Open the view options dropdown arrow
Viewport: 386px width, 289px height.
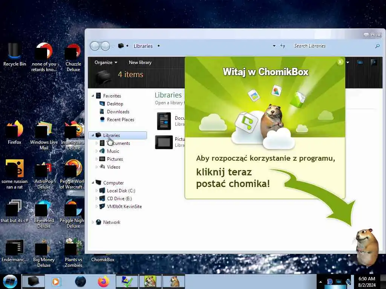348,62
